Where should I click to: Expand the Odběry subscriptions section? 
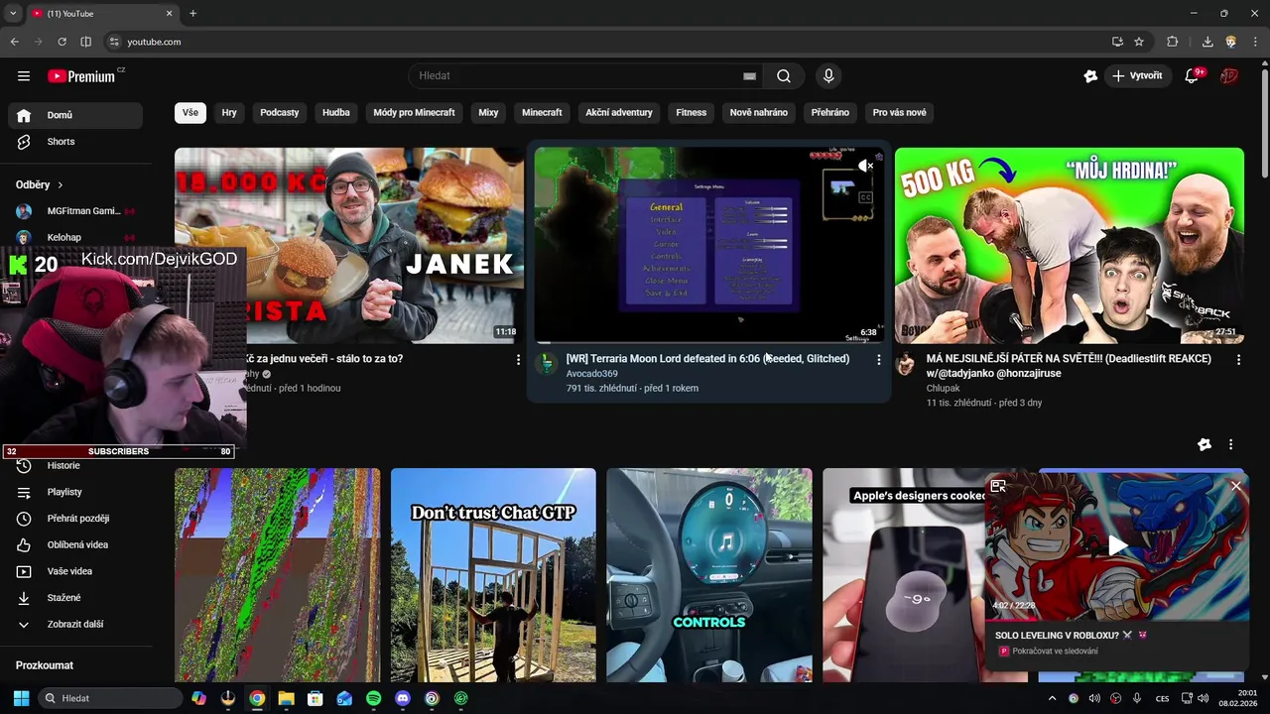point(40,184)
